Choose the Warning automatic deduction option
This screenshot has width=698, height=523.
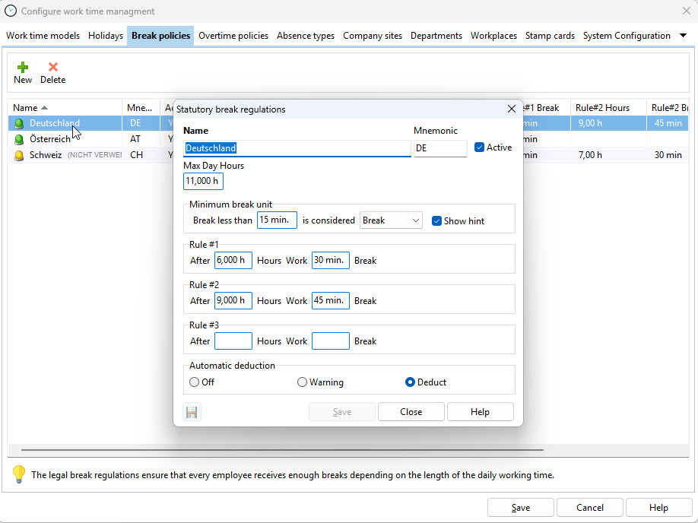pos(303,382)
